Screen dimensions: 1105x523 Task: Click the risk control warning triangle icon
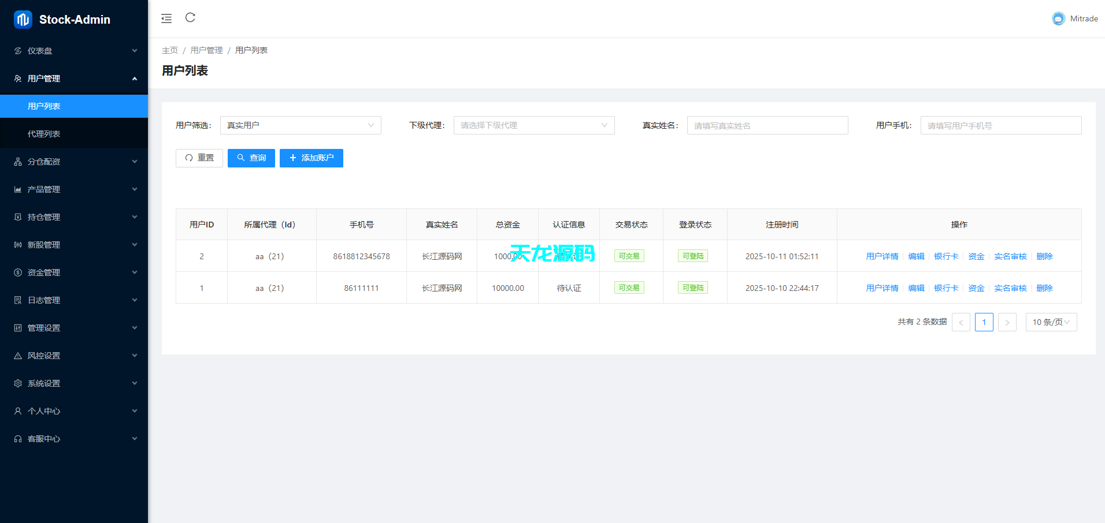[x=18, y=356]
